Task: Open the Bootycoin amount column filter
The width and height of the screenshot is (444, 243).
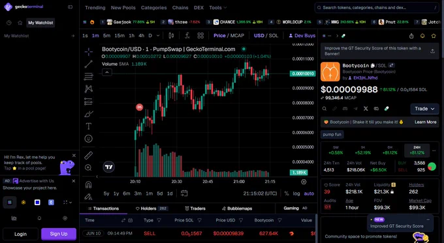Action: click(x=279, y=220)
